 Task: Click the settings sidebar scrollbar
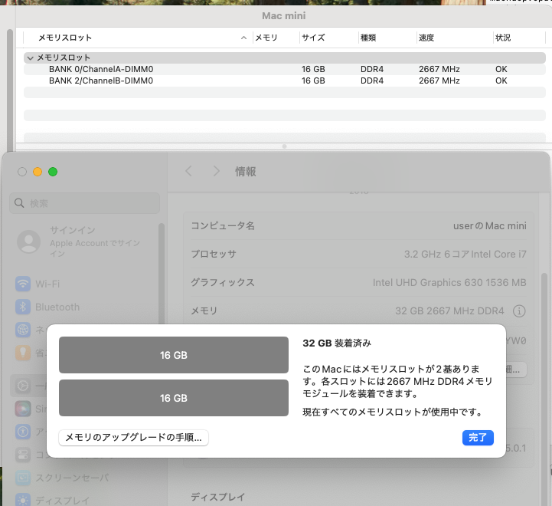pos(162,275)
